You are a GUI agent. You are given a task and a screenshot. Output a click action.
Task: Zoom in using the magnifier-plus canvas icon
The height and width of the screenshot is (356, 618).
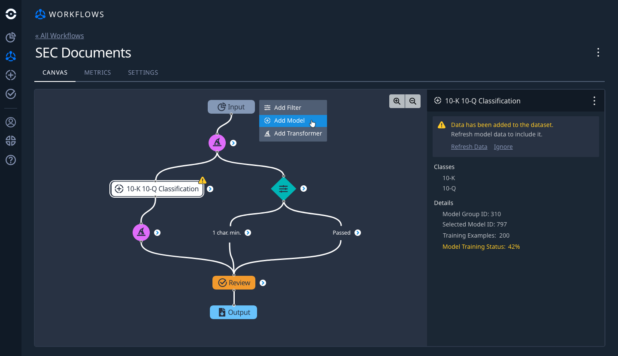[397, 101]
